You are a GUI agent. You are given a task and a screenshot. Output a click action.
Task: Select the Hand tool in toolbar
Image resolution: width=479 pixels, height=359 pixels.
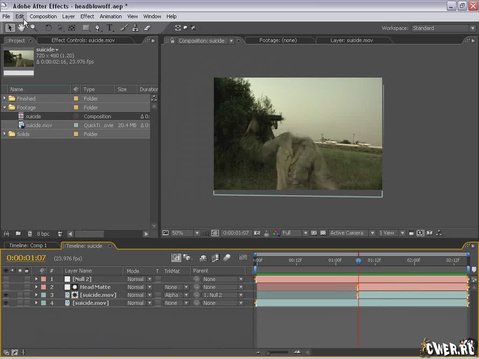22,28
